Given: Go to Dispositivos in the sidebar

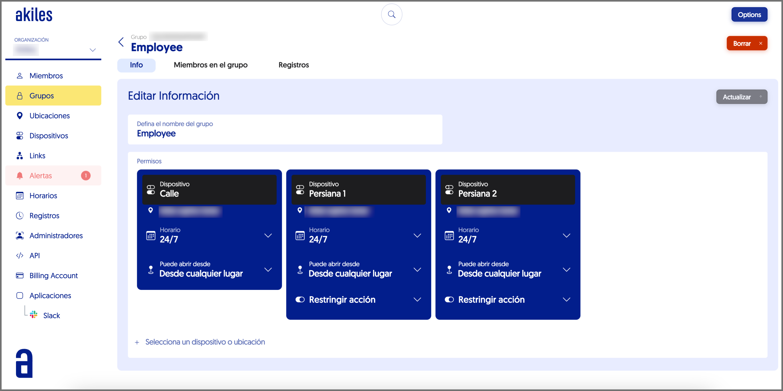Looking at the screenshot, I should (49, 135).
